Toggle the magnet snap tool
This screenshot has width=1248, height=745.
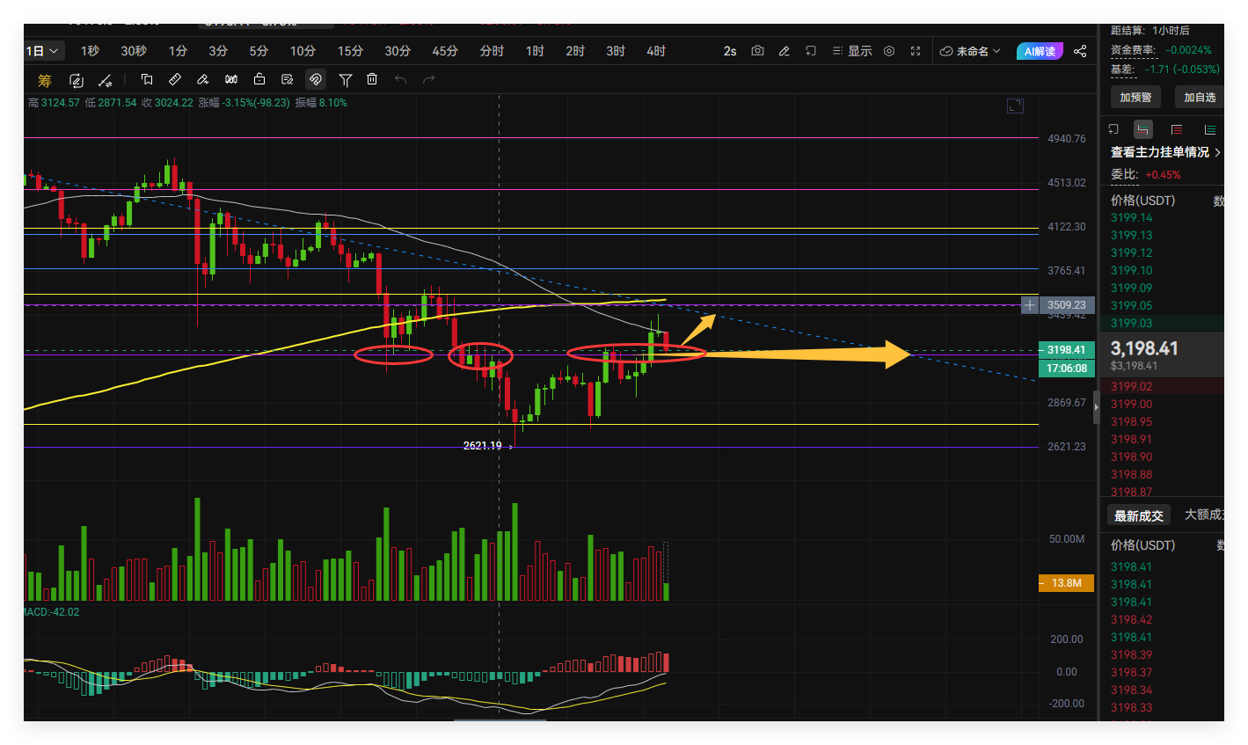click(316, 80)
